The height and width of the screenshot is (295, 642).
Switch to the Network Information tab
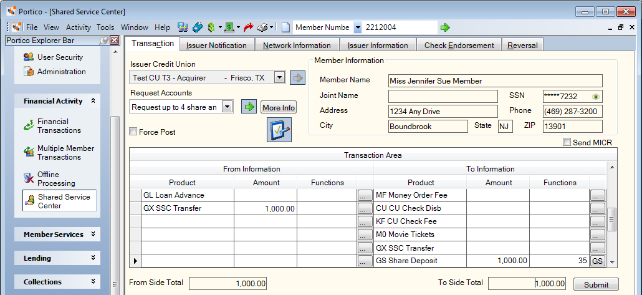[297, 46]
